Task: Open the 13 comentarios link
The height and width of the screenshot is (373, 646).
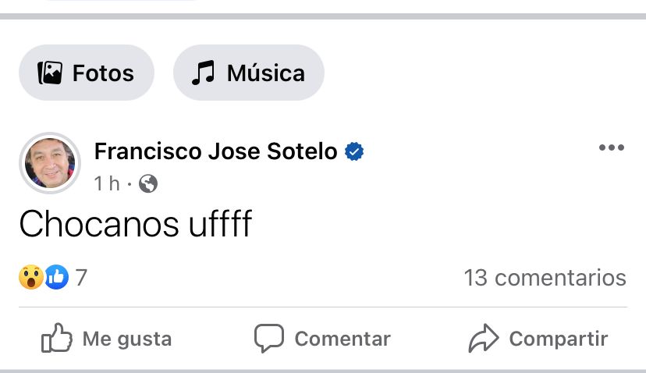Action: 545,277
